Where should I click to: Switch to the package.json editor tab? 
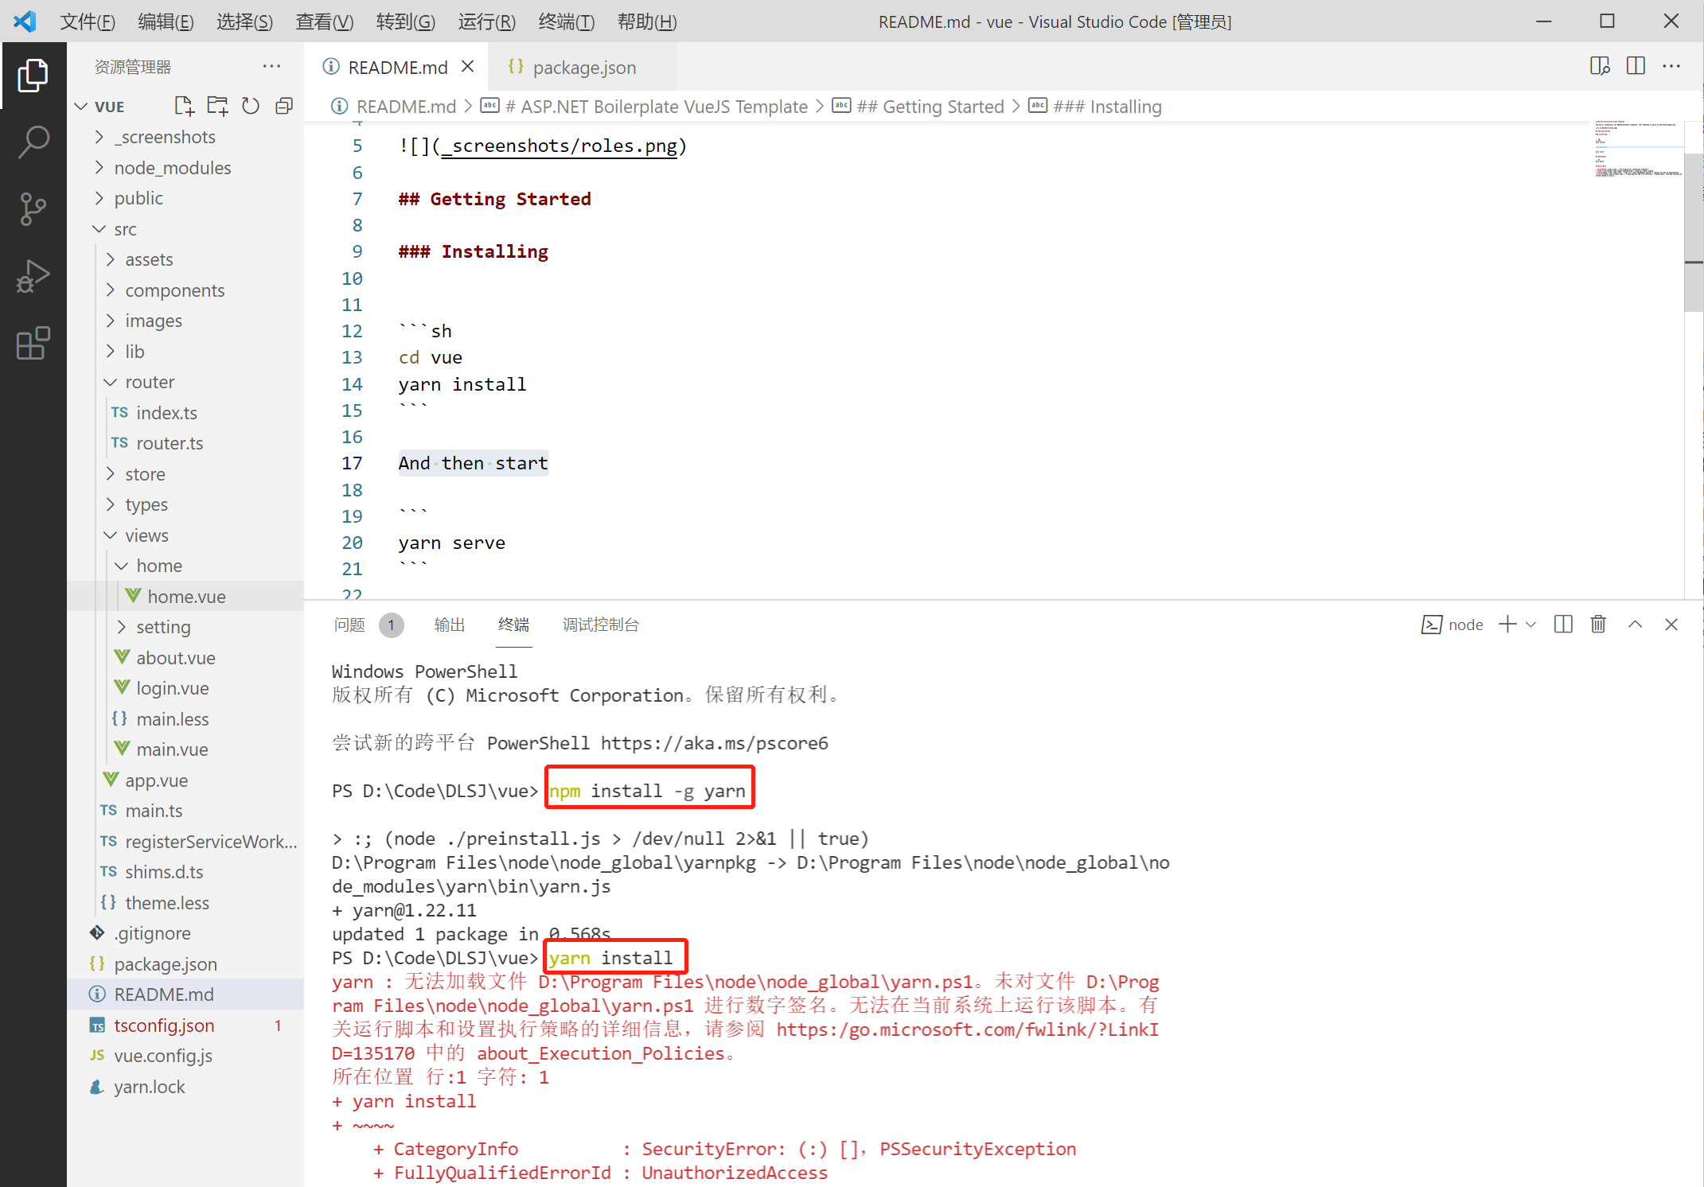coord(583,68)
